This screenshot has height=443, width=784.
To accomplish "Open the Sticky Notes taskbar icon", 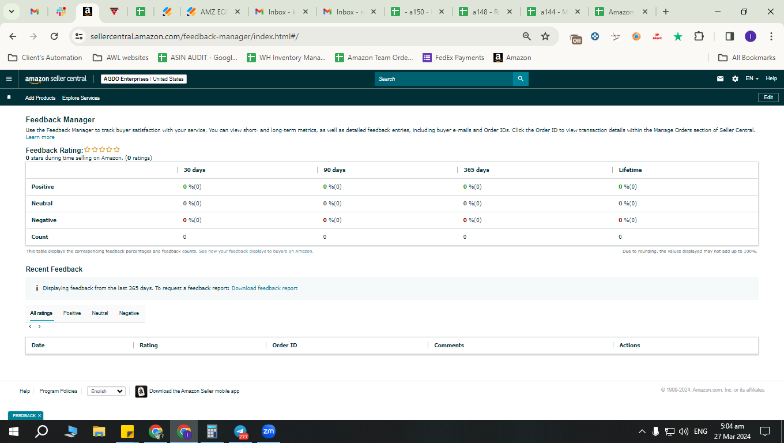I will 127,431.
